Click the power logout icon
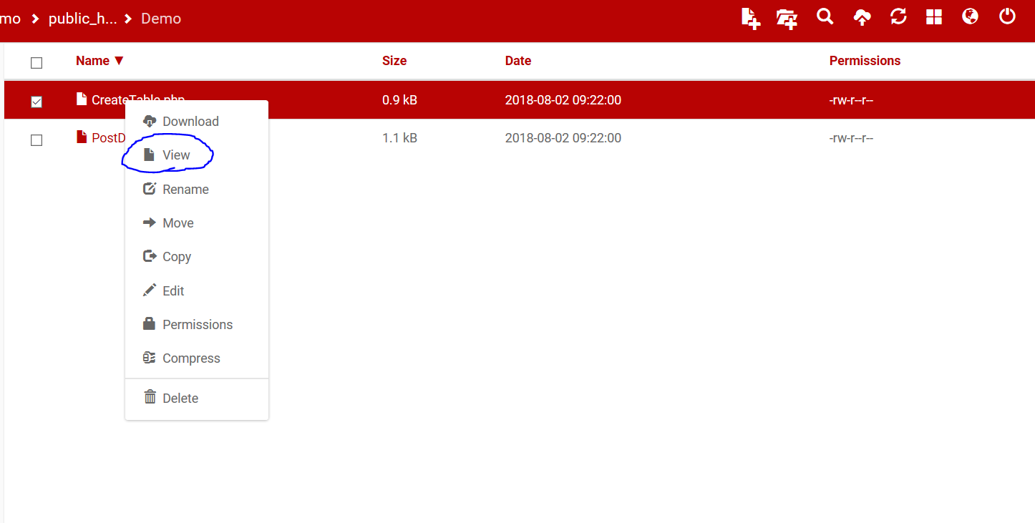The image size is (1035, 523). coord(1007,17)
